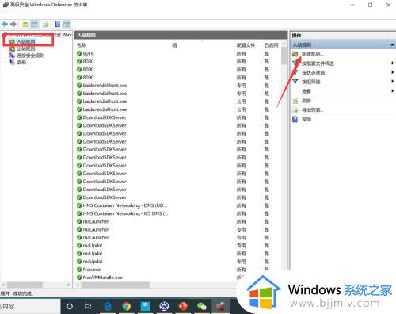
Task: Select the 8080 inbound rule
Action: pos(89,61)
